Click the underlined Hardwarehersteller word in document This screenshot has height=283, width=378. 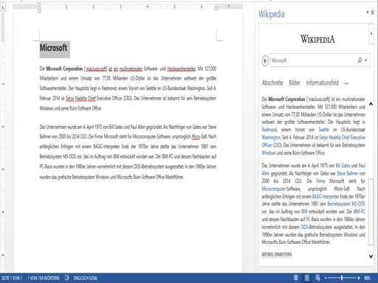[182, 69]
